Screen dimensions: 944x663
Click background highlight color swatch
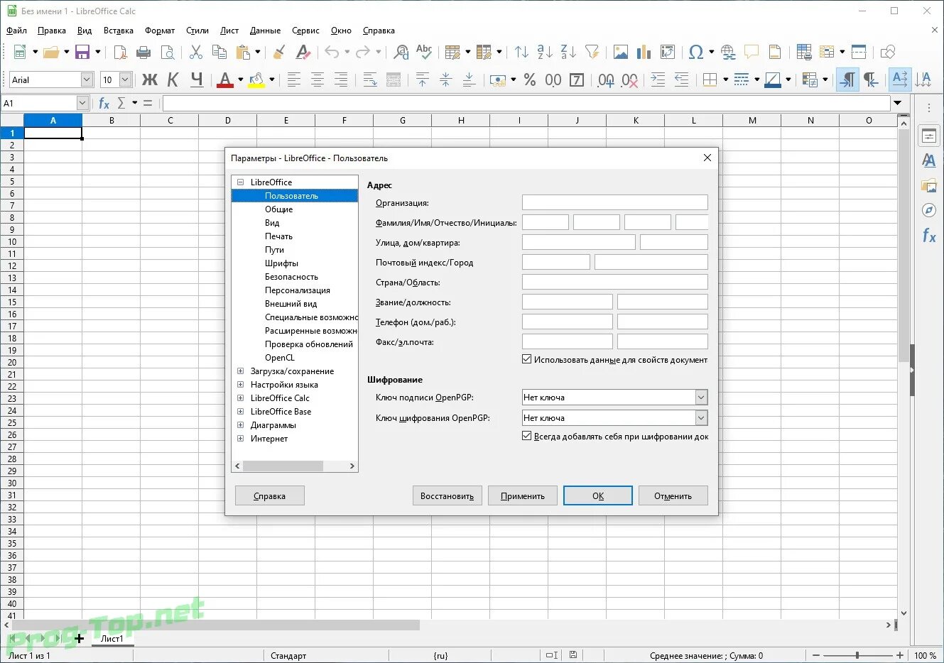click(256, 80)
